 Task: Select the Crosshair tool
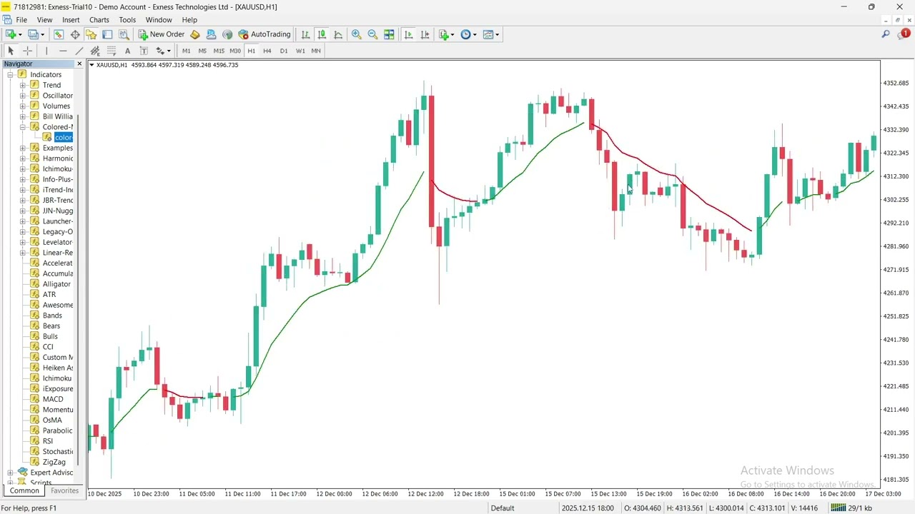(x=27, y=51)
